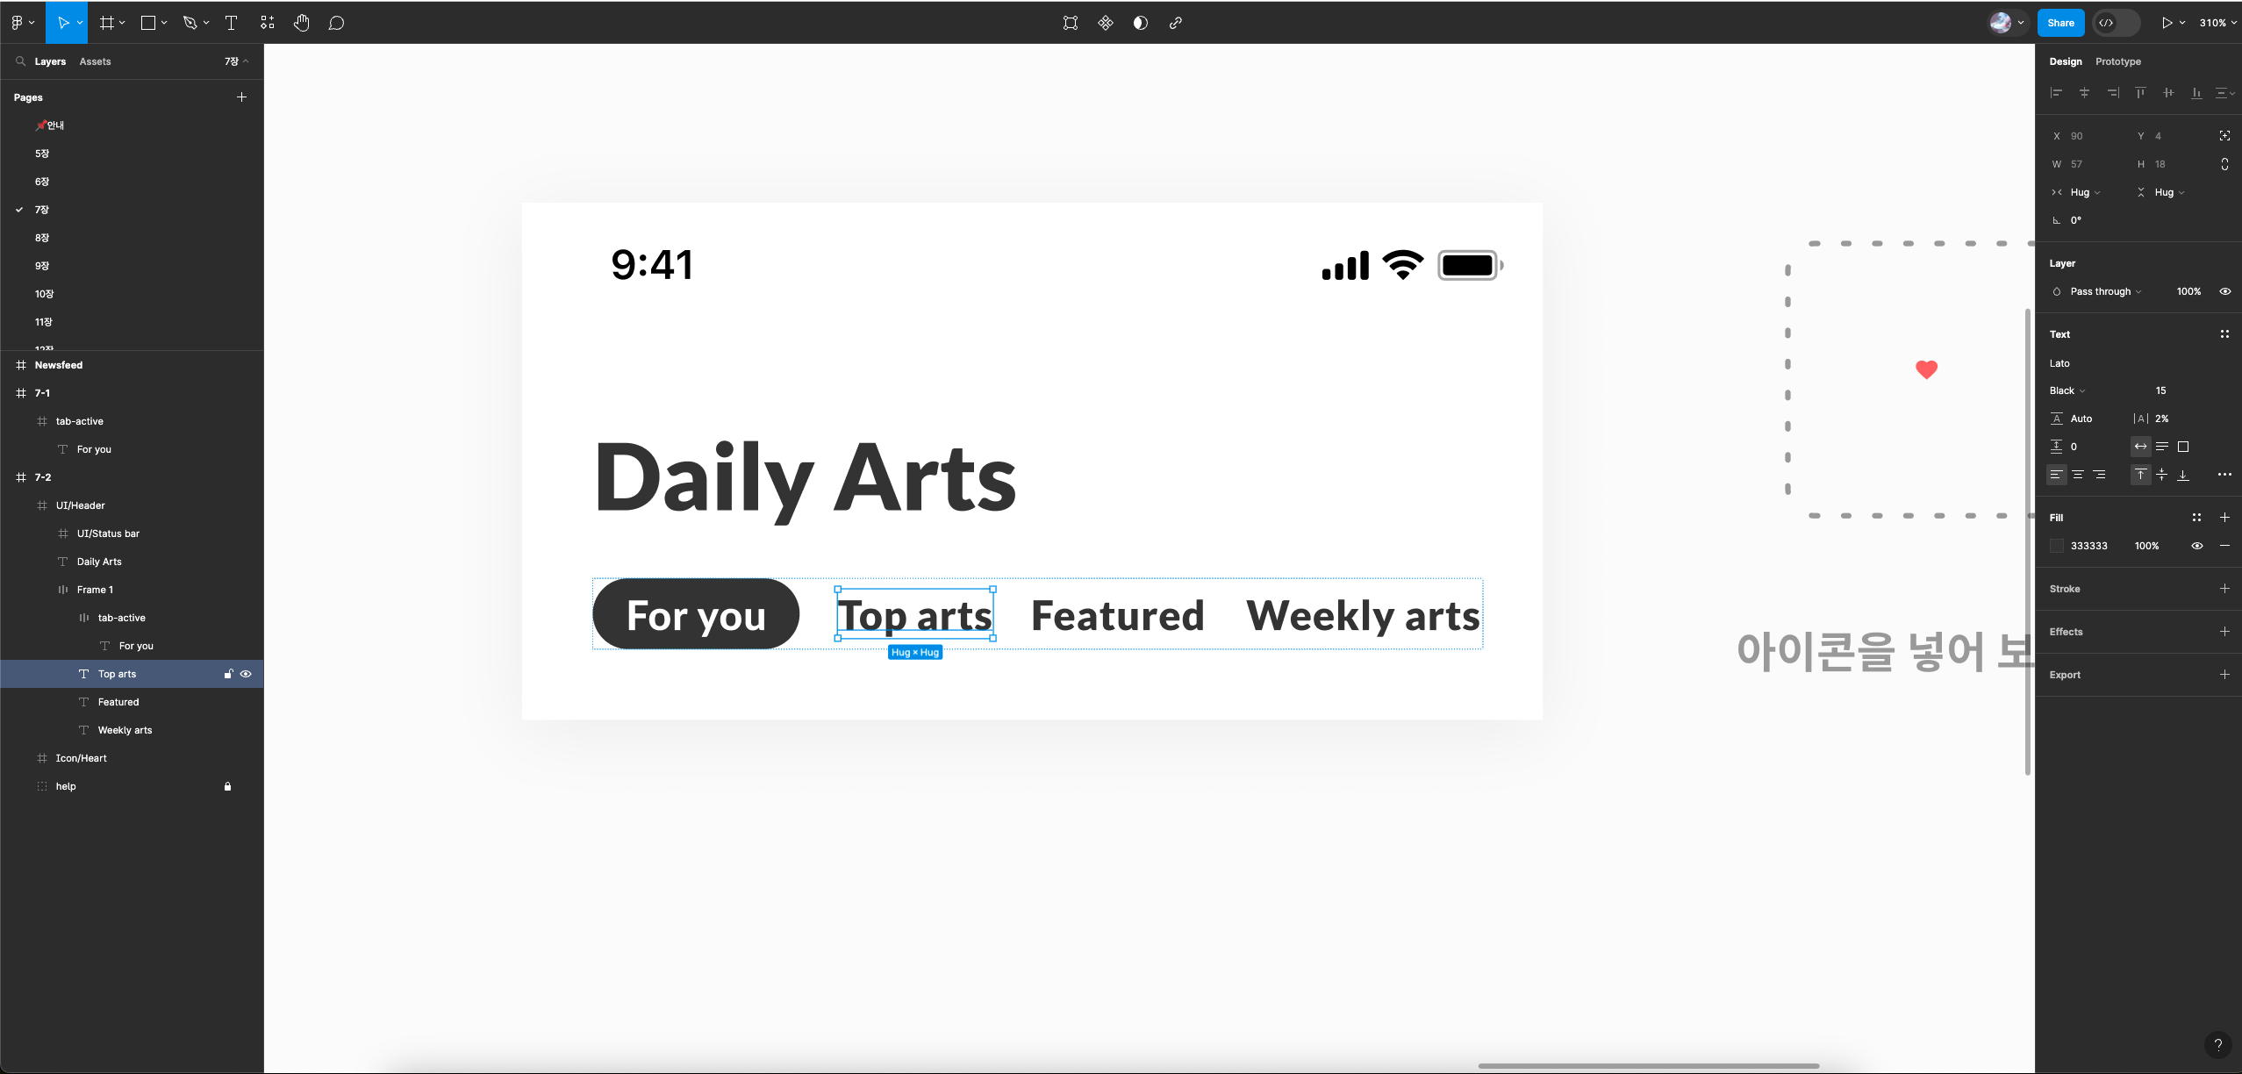The width and height of the screenshot is (2242, 1074).
Task: Click the Present play icon
Action: click(2167, 23)
